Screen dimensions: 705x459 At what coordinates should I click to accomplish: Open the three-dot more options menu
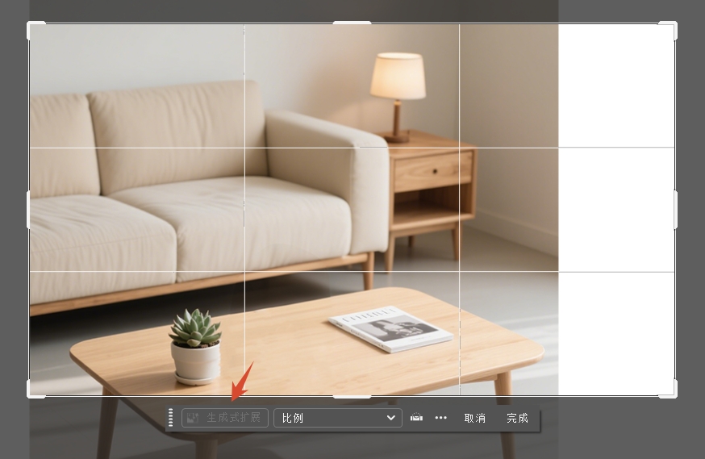coord(440,418)
